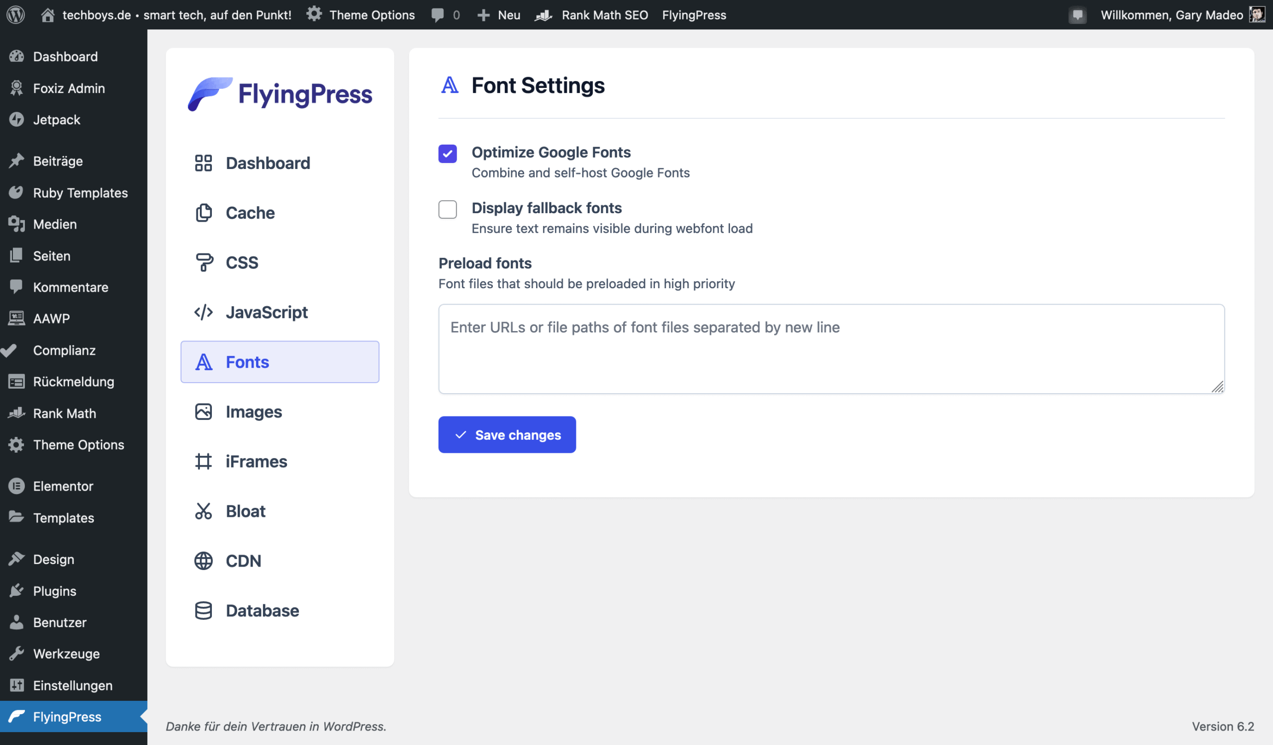Click the Theme Options gear icon in admin bar
1273x745 pixels.
click(x=314, y=14)
